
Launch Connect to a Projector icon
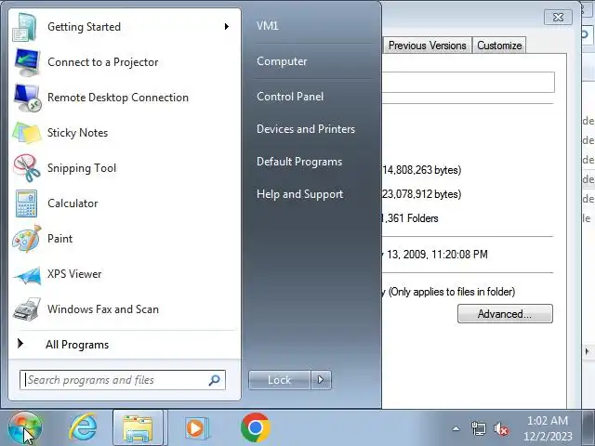click(27, 62)
